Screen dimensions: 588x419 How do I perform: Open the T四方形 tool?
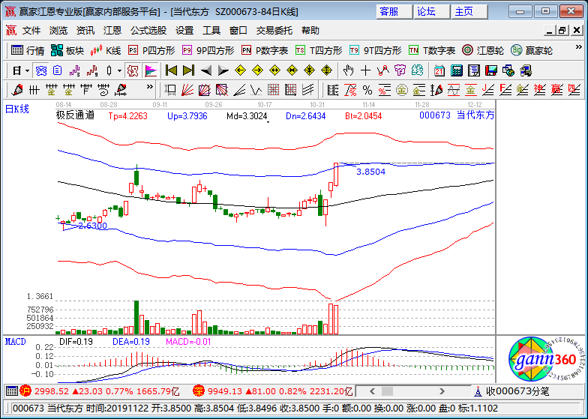click(319, 50)
